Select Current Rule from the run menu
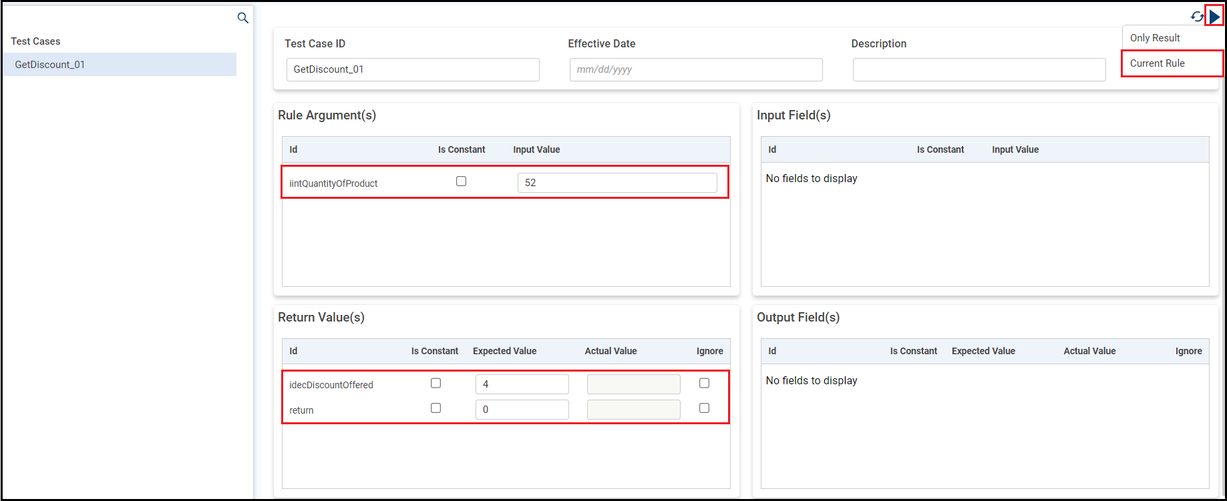 (1158, 63)
